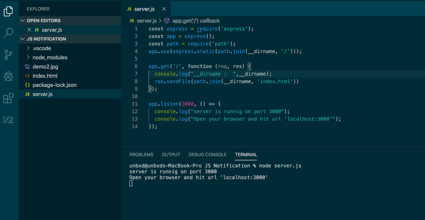Click the JS icon of server.js tab
Viewport: 425px width, 220px height.
coord(129,9)
